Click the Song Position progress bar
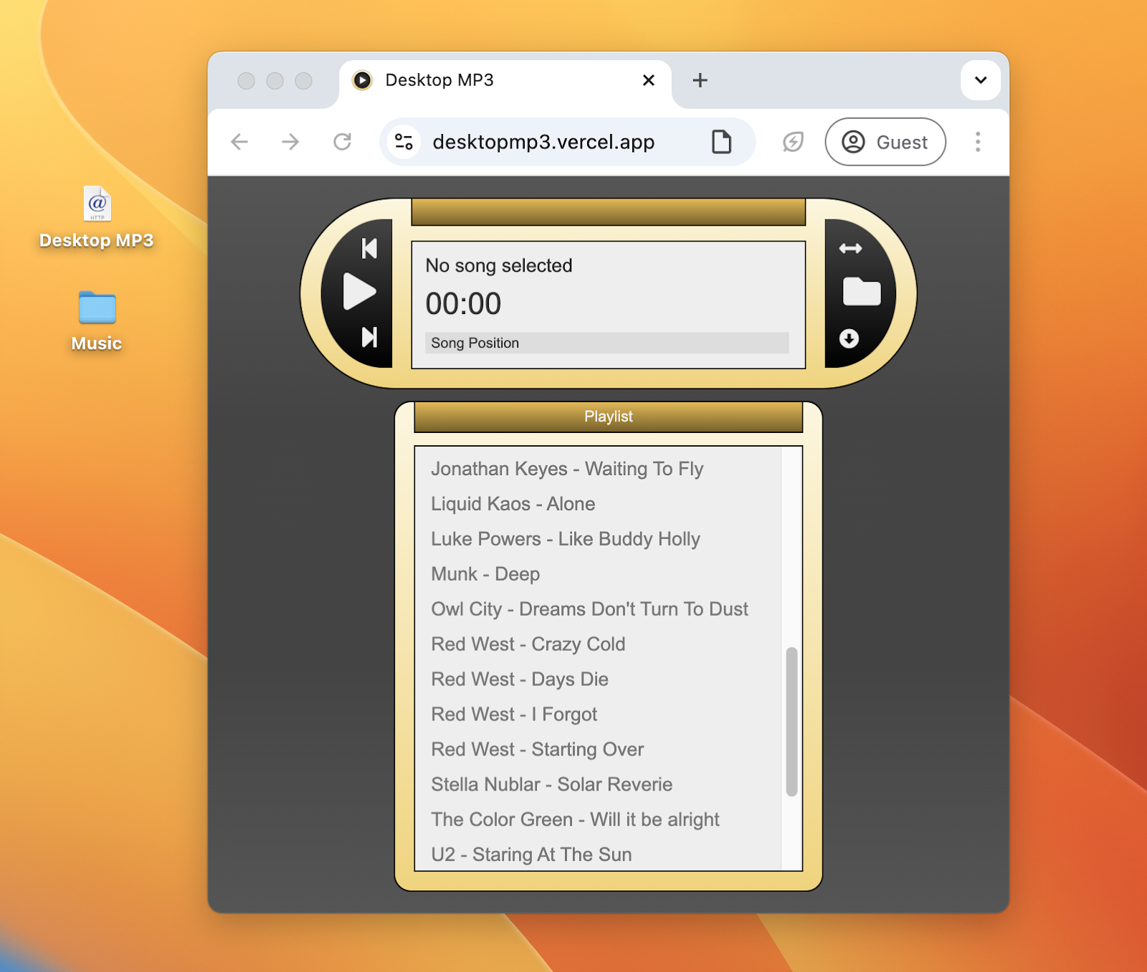 [608, 343]
